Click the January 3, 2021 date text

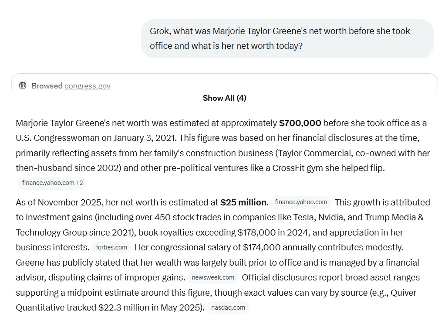coord(144,138)
